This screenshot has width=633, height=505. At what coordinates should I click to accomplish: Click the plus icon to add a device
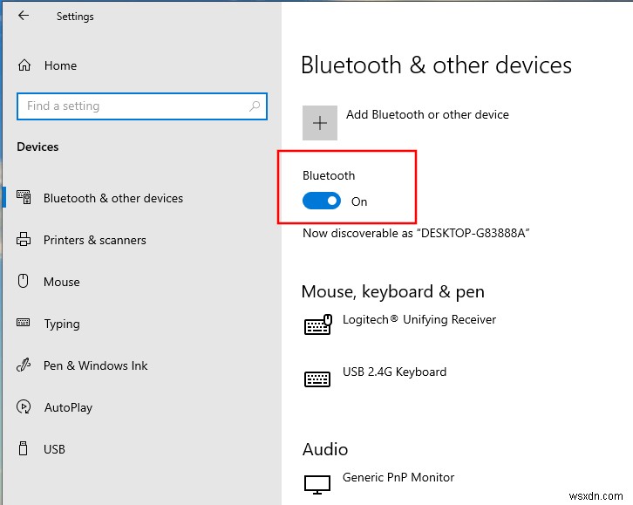[320, 123]
